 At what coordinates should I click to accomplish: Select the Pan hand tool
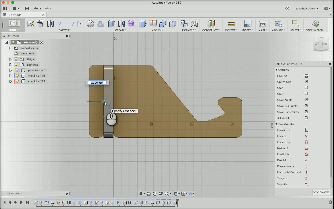(154, 194)
